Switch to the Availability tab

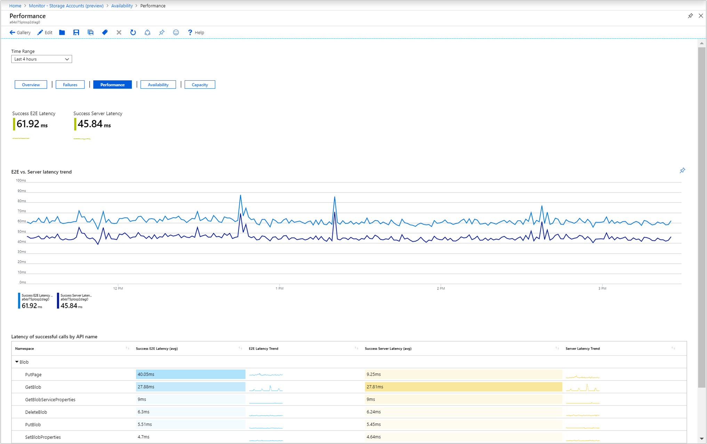click(x=158, y=85)
